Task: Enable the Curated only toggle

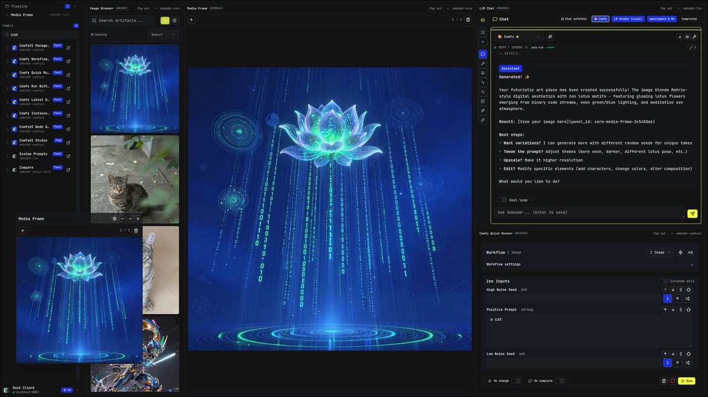Action: [663, 281]
